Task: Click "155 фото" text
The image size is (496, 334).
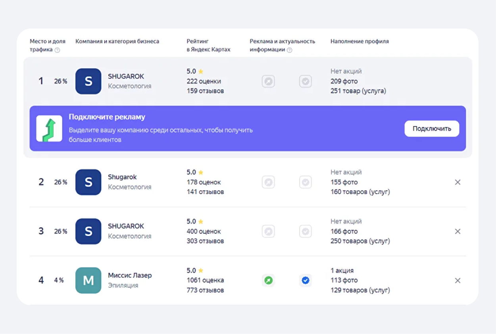Action: 344,182
